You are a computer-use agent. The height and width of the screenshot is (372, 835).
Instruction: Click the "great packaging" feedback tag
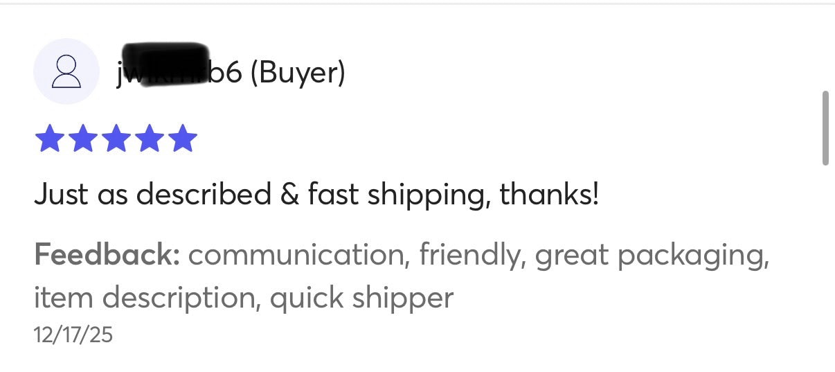[x=652, y=256]
